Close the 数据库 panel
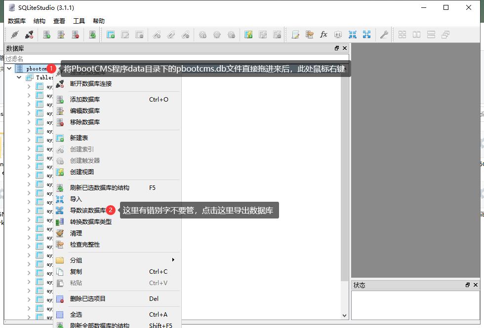Viewport: 484px width, 328px height. [x=345, y=48]
